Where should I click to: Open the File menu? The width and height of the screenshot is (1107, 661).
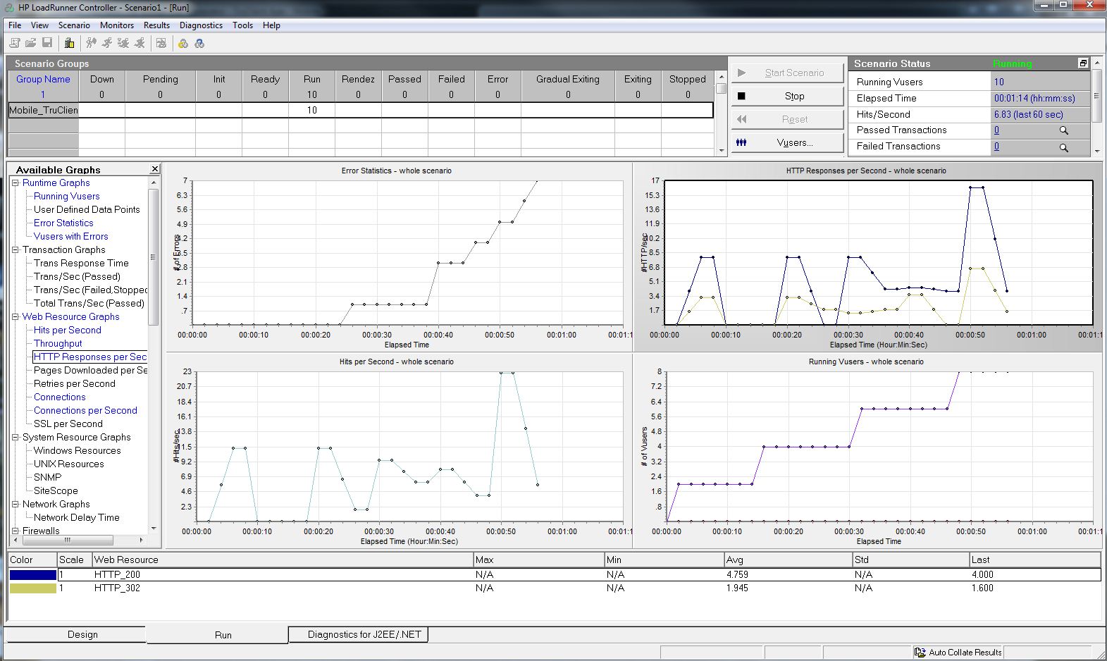15,25
